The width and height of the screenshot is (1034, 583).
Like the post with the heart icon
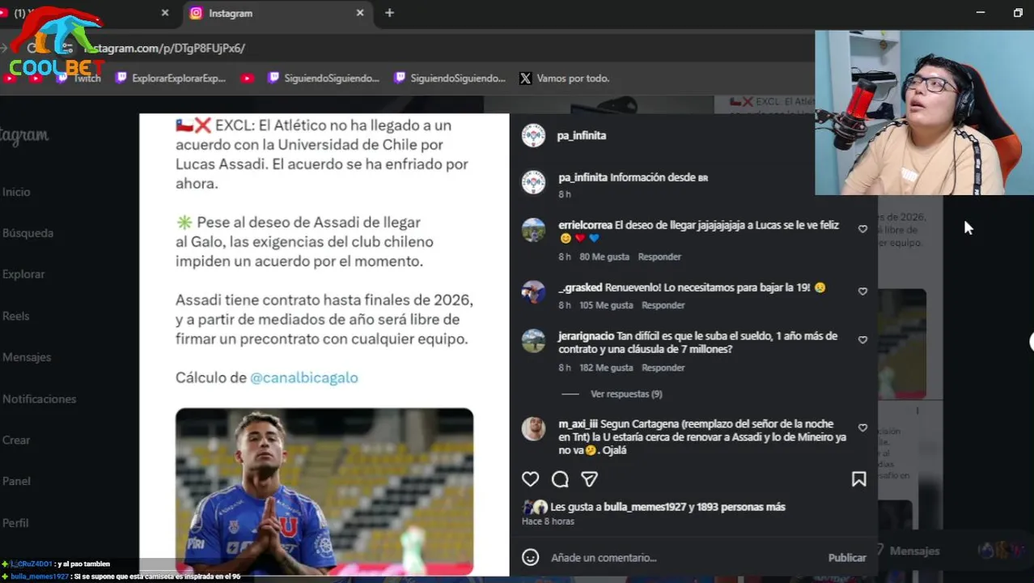pos(530,479)
